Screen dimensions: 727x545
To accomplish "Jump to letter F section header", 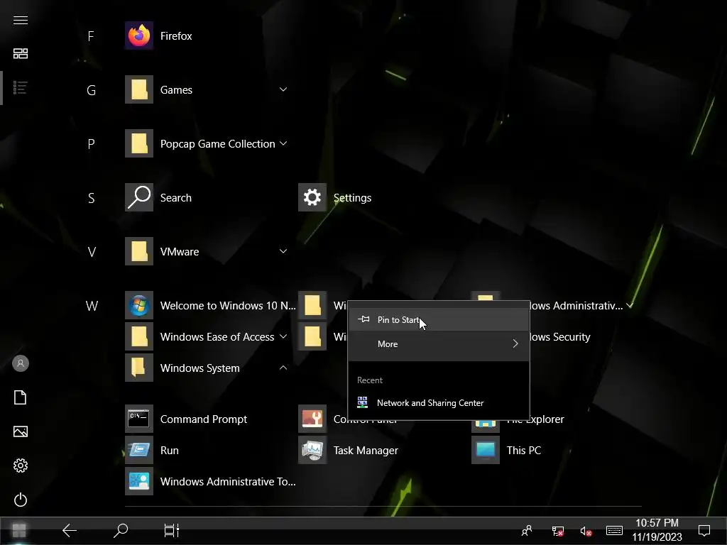I will pos(91,36).
